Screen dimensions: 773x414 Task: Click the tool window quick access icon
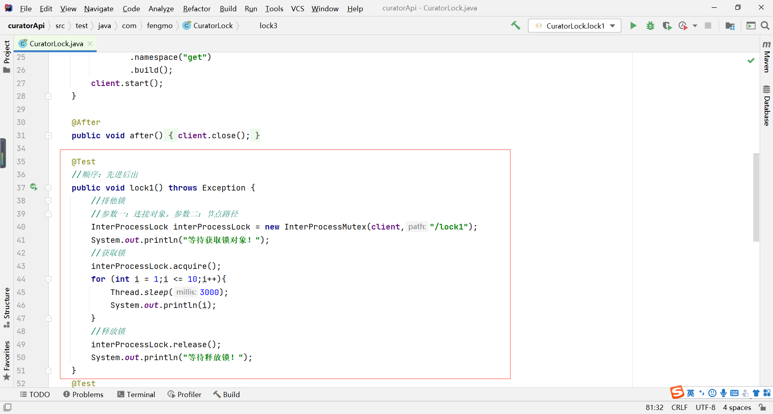pyautogui.click(x=8, y=407)
